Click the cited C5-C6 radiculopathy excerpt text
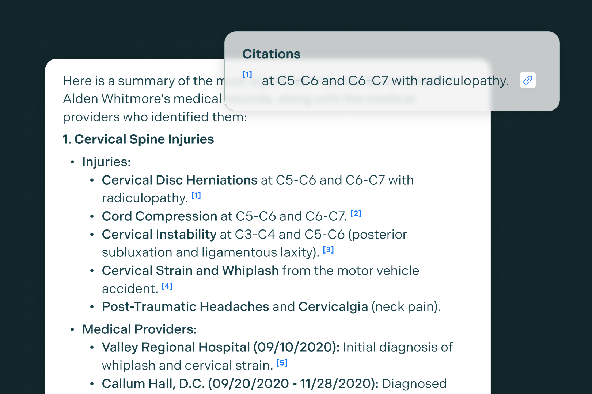592x394 pixels. pos(385,81)
